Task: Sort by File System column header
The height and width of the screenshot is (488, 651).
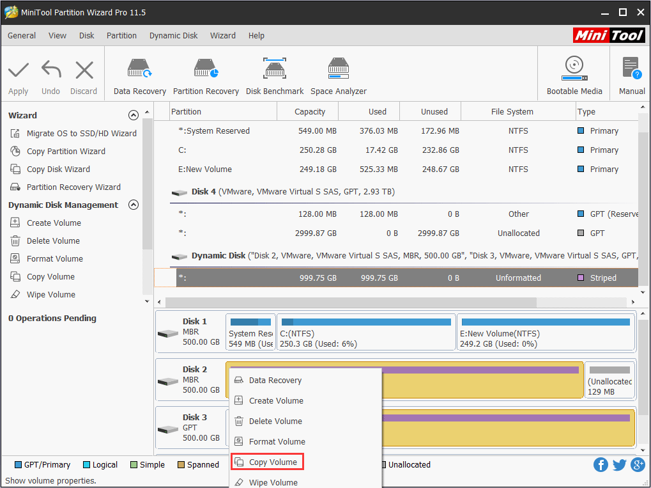Action: click(518, 111)
